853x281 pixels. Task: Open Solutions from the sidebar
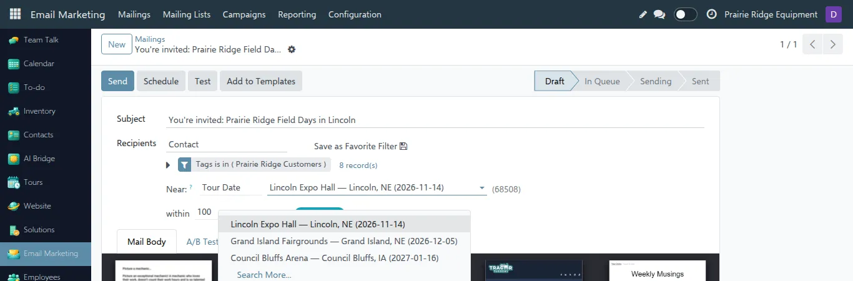pyautogui.click(x=46, y=230)
